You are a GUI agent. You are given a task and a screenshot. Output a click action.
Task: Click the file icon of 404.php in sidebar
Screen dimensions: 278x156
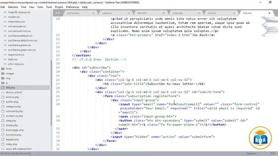(3, 88)
